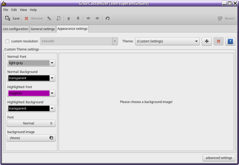Maximize the Grub Customizer window
This screenshot has width=239, height=165.
[x=230, y=3]
